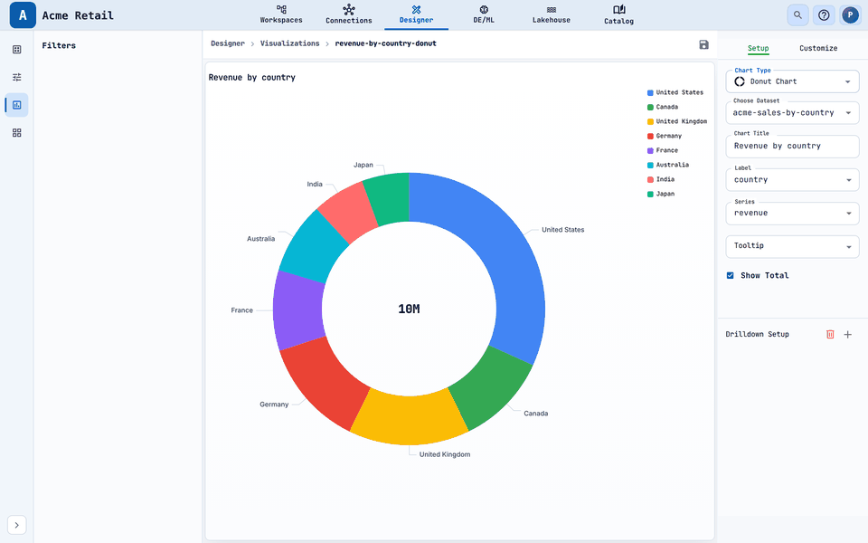
Task: Switch to the Setup panel tab
Action: coord(758,48)
